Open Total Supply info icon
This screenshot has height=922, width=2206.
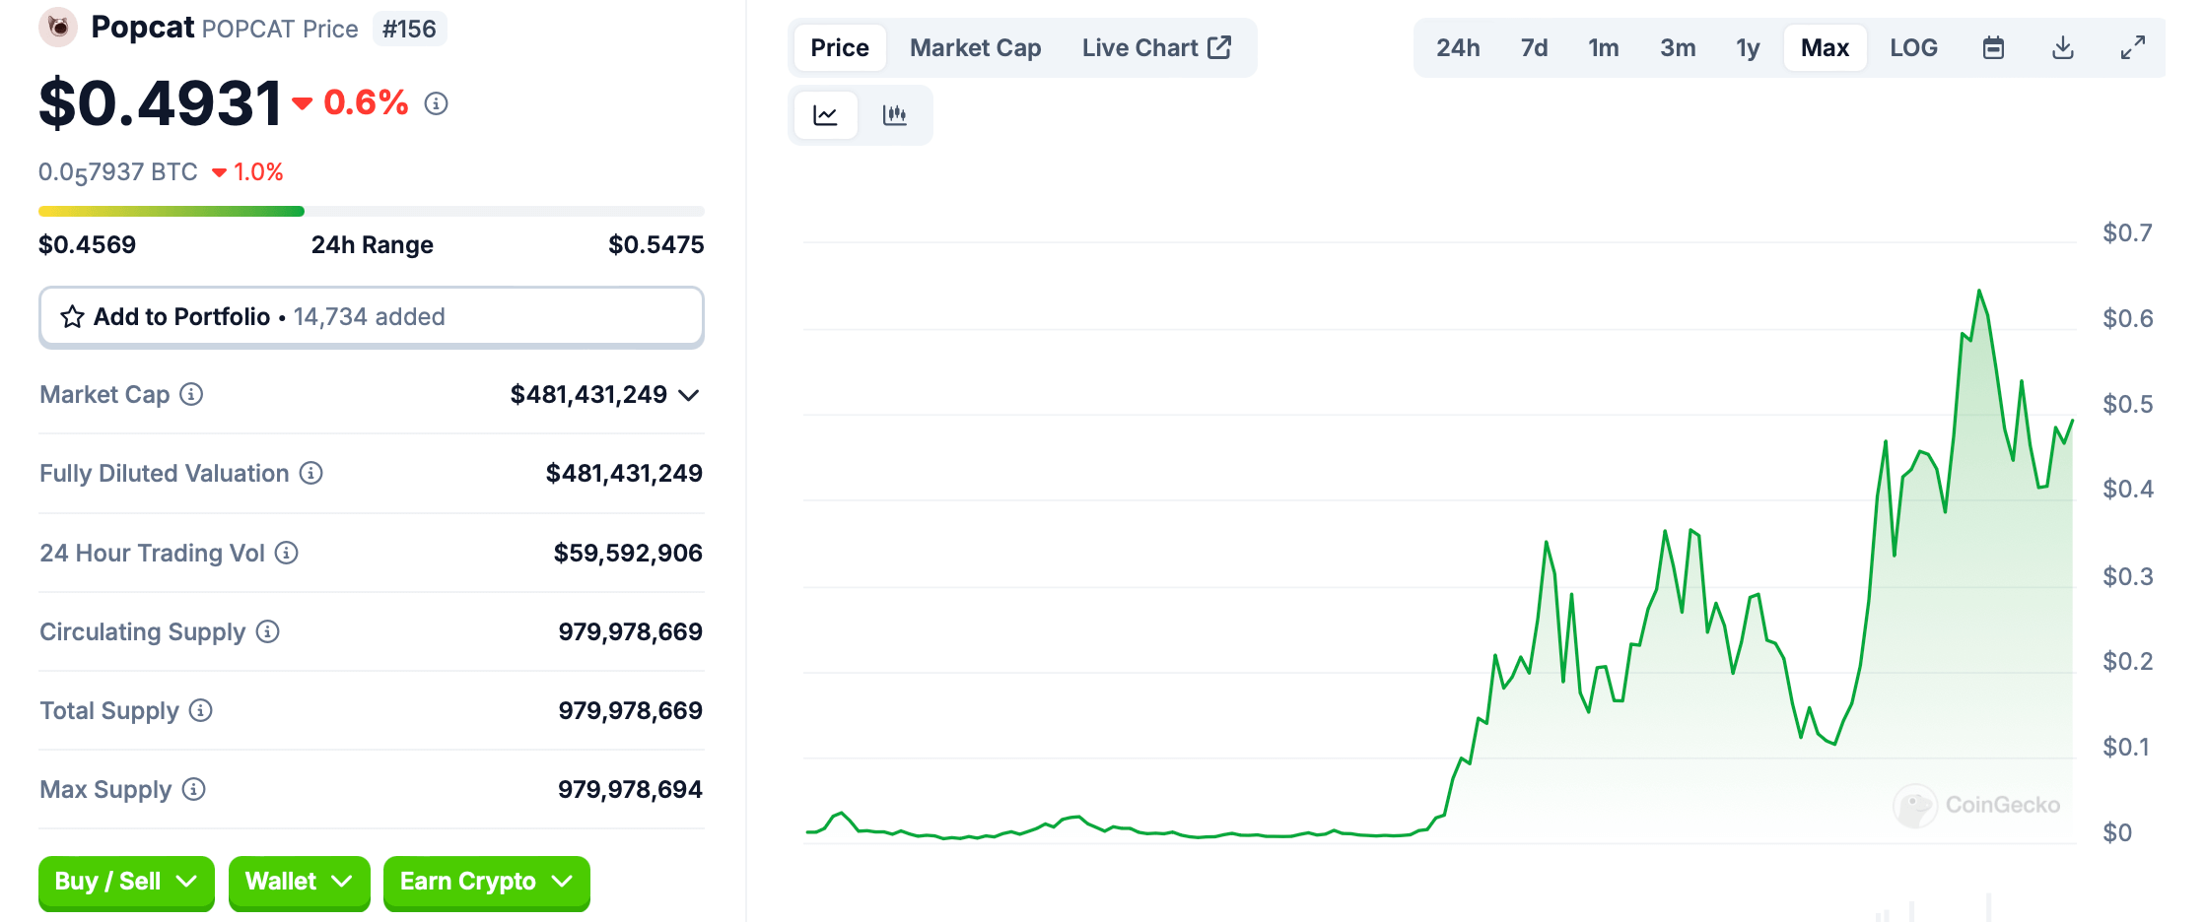click(x=201, y=710)
